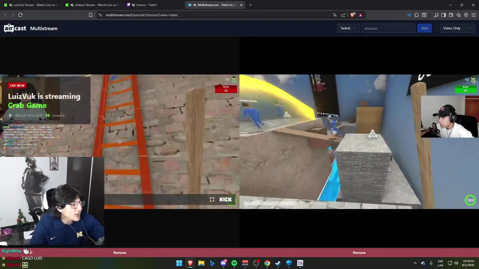This screenshot has width=479, height=269.
Task: Close the Multistream.me tab
Action: tap(241, 5)
